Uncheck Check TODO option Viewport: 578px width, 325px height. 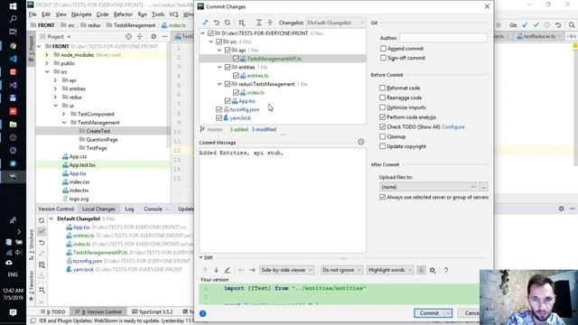[x=383, y=126]
